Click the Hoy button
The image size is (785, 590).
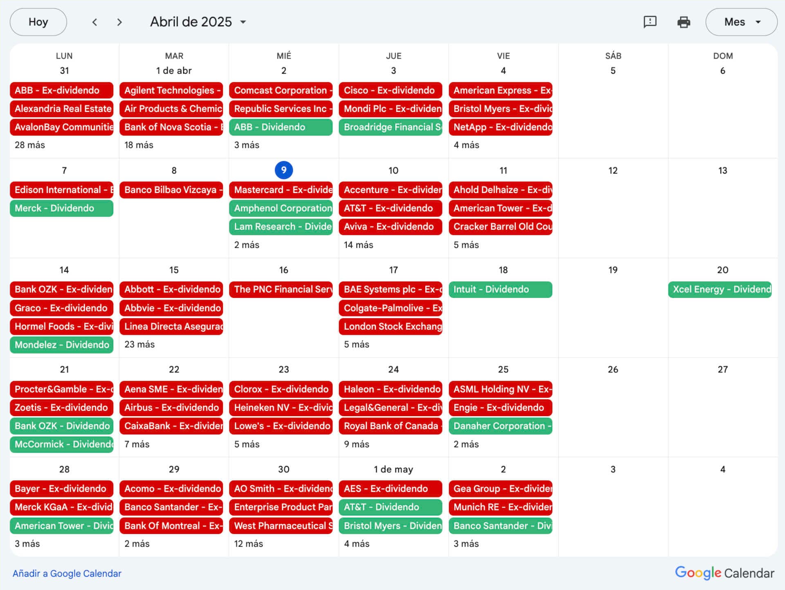point(38,22)
